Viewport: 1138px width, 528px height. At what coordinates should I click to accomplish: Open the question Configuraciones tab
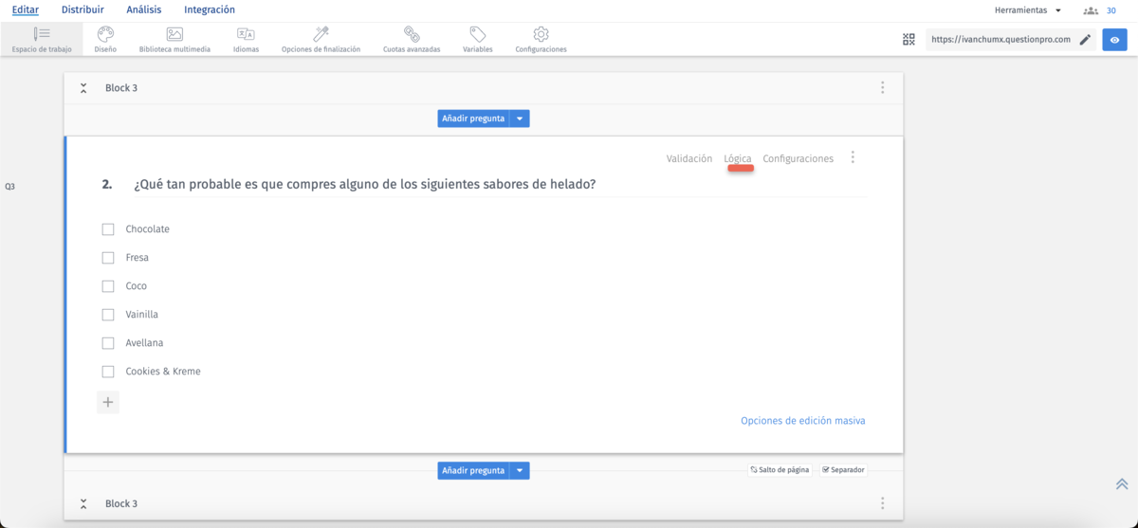(798, 158)
